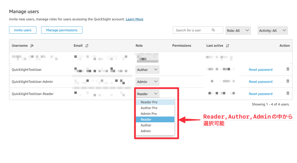Collapse Reader role dropdown for QuickSightTestUser-Reader
The width and height of the screenshot is (297, 163).
point(147,94)
